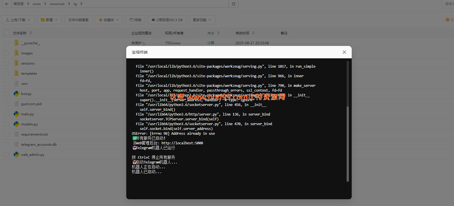Click the 755/www permission cell
The width and height of the screenshot is (454, 206).
click(173, 43)
